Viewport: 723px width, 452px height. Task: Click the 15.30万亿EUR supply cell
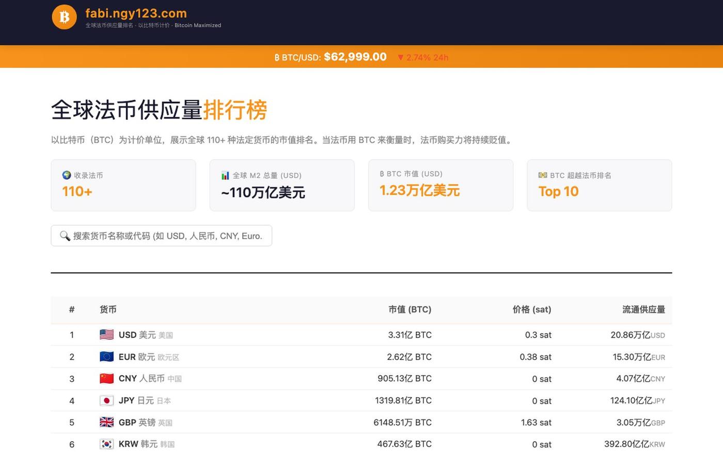point(639,357)
